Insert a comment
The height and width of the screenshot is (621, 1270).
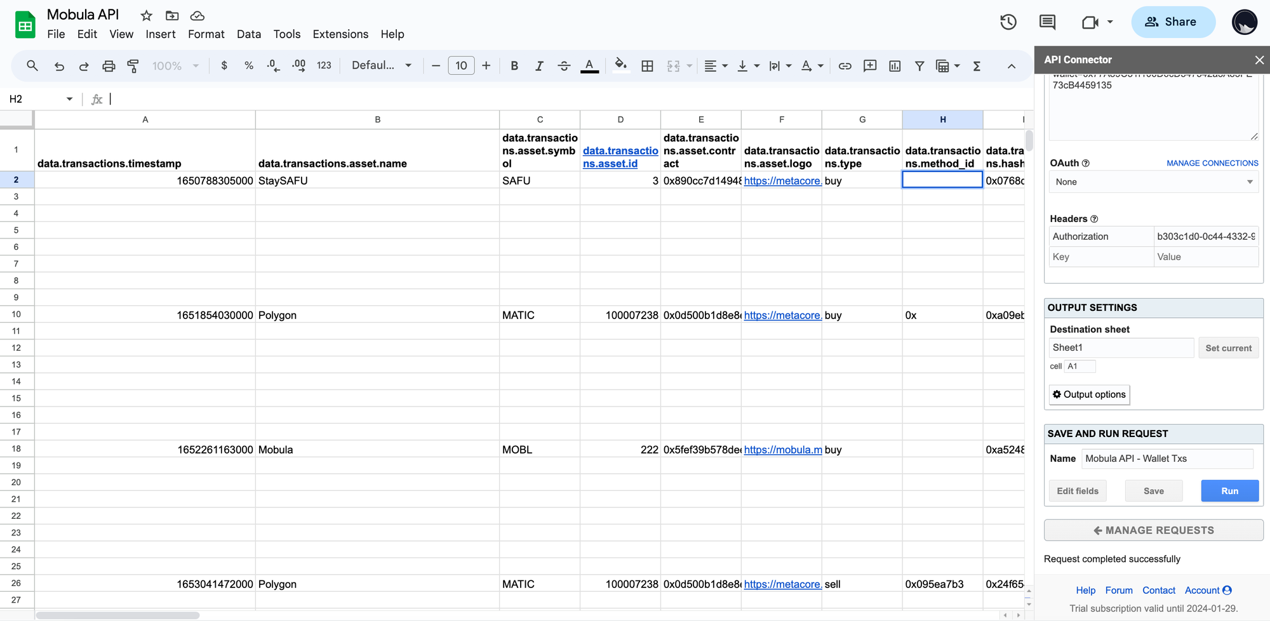(870, 65)
